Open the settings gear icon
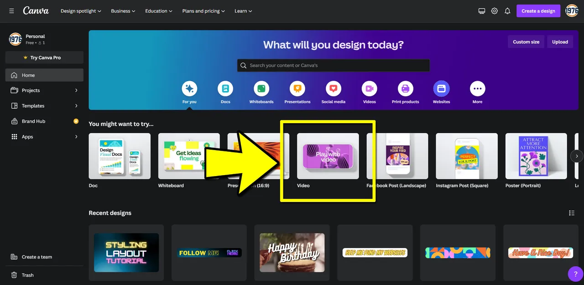The image size is (584, 285). (x=495, y=11)
